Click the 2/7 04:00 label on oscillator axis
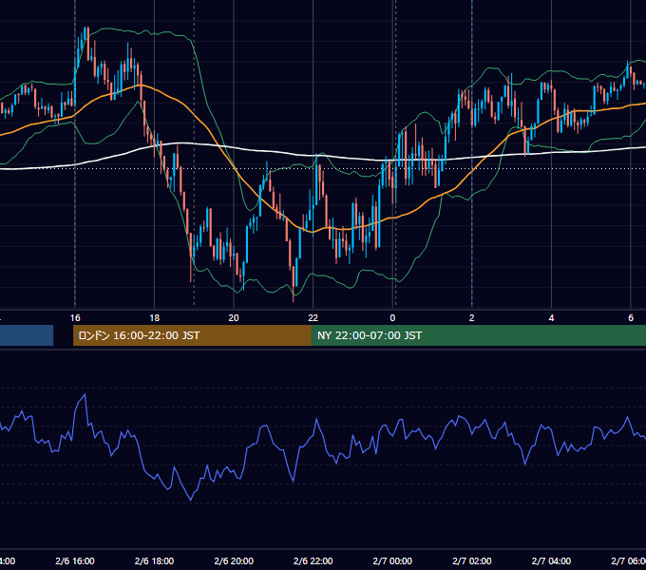This screenshot has width=646, height=570. (x=551, y=560)
